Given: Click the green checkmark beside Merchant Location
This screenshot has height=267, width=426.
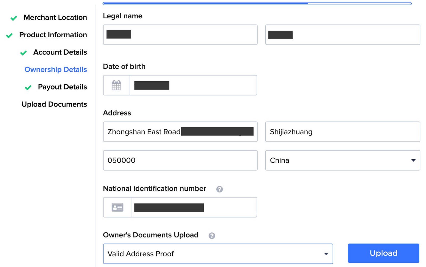Looking at the screenshot, I should point(13,18).
